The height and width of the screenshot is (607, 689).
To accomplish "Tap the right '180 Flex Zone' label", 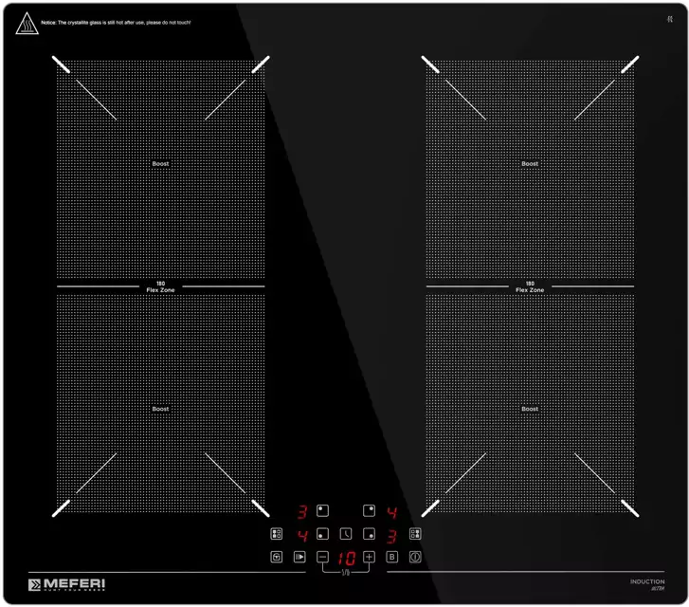I will coord(530,286).
